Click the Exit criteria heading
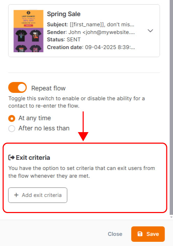The image size is (173, 246). pos(33,157)
